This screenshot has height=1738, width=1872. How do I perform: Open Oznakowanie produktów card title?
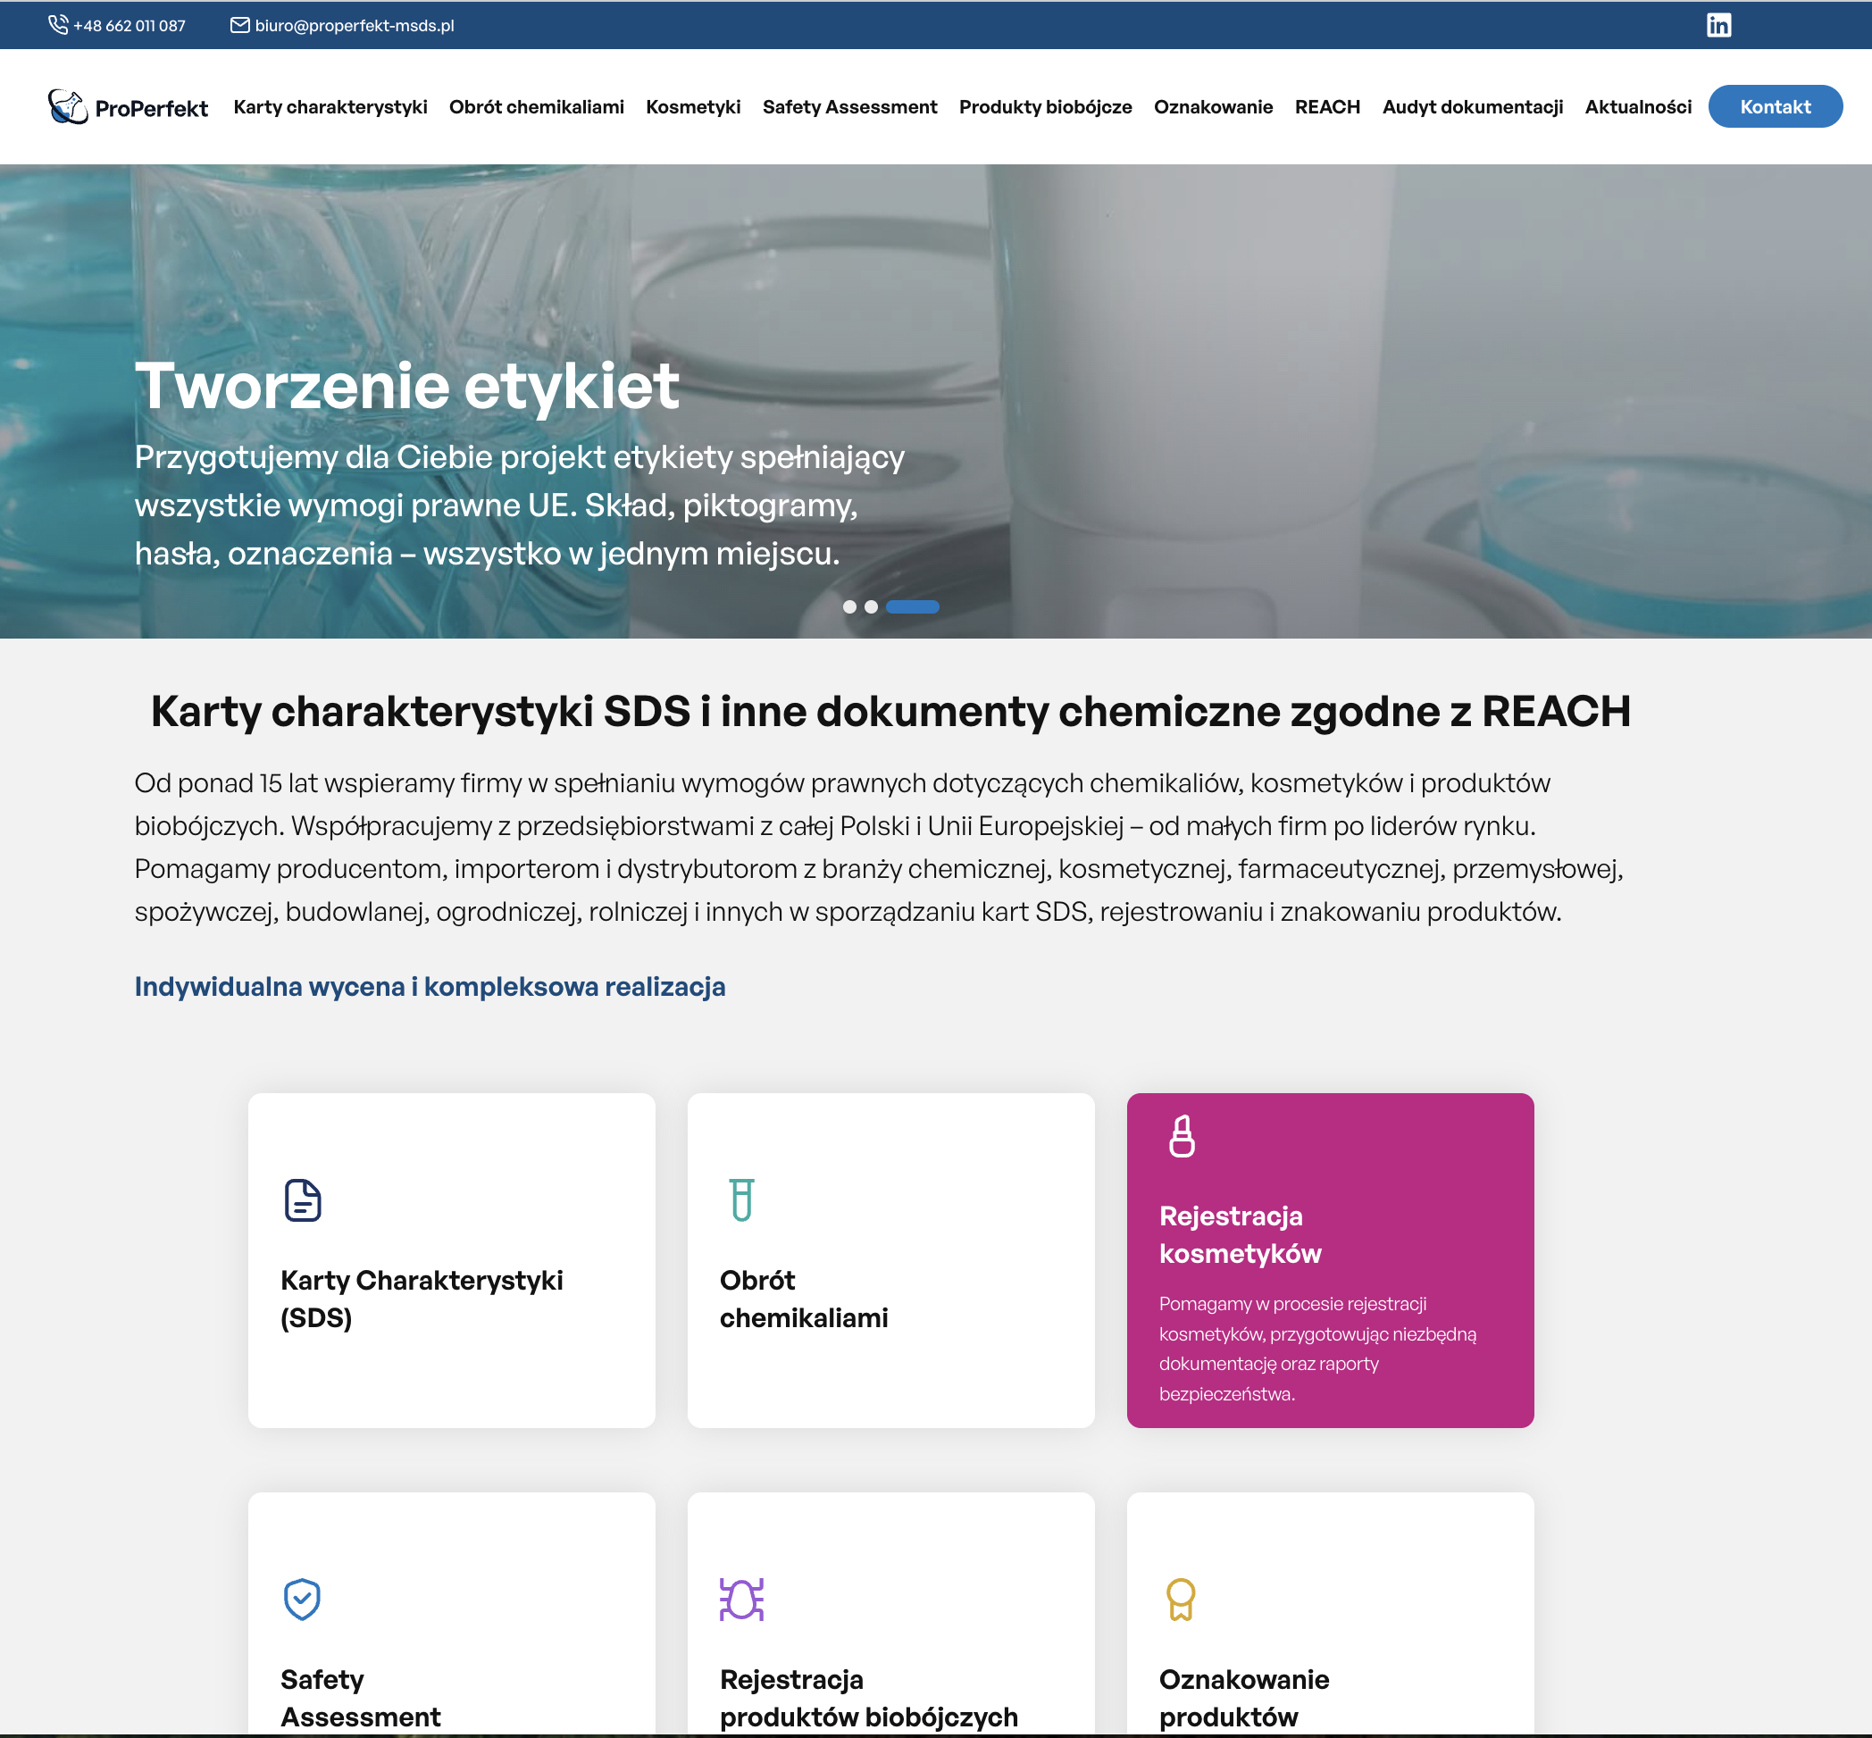1243,1698
